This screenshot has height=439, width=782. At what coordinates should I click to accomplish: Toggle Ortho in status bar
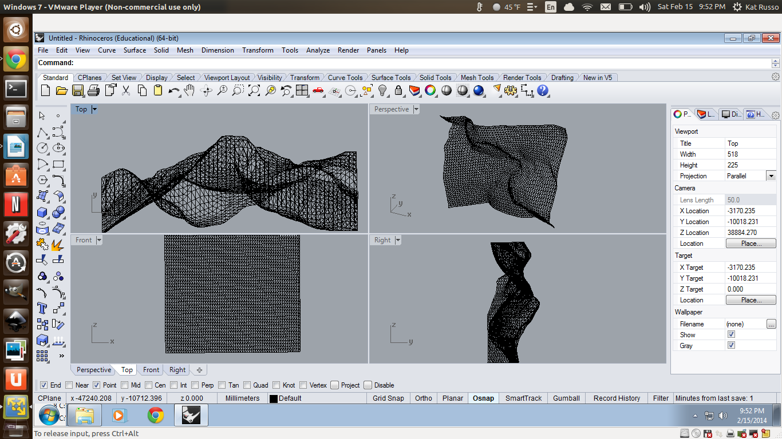[x=424, y=398]
